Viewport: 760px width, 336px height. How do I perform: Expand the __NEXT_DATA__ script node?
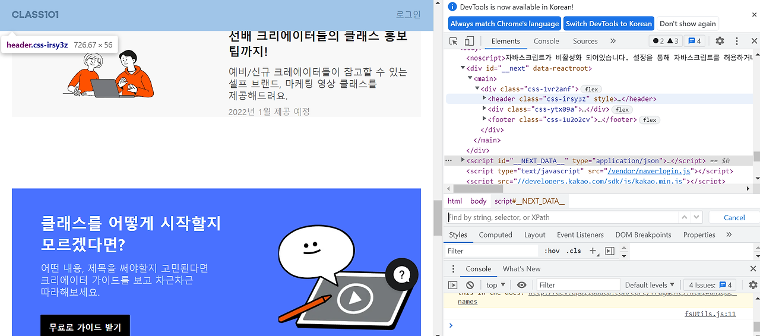pos(463,160)
